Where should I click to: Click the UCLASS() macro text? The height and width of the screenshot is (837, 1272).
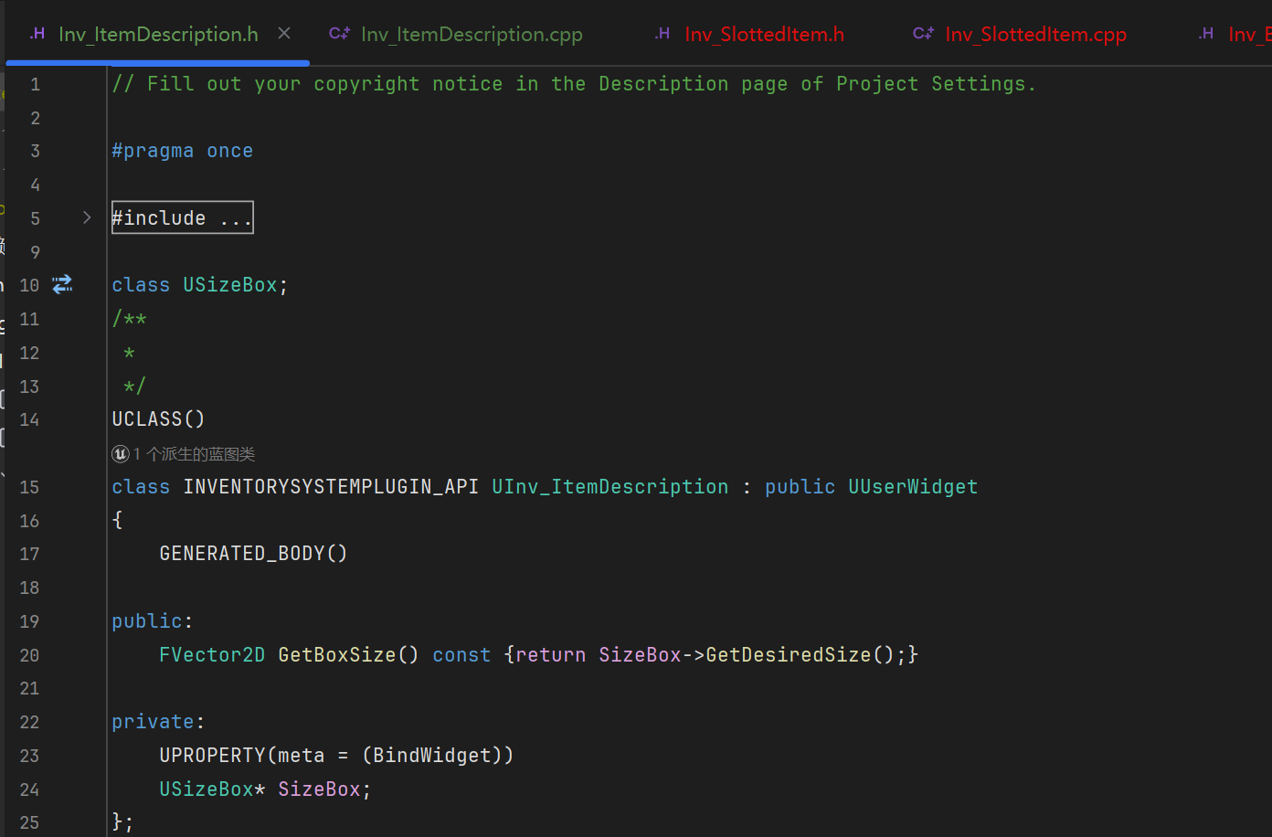pyautogui.click(x=158, y=419)
